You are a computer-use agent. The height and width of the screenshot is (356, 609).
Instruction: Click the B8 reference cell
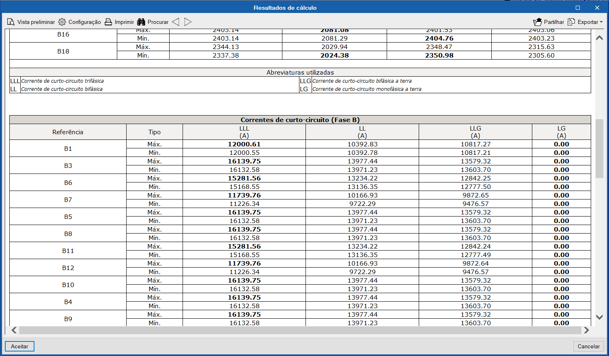click(x=68, y=234)
